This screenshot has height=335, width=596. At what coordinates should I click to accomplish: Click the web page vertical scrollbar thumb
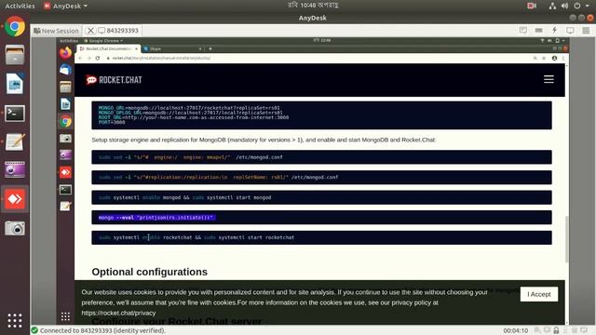click(x=566, y=239)
